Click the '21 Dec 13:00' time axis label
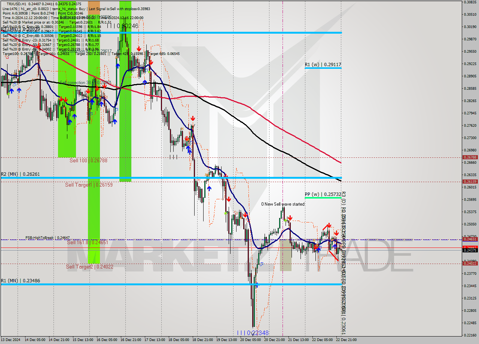479x344 pixels. 298,340
